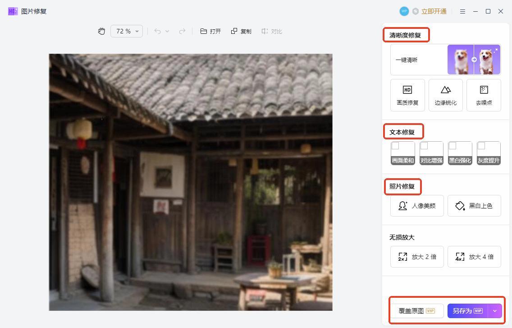Click the 覆盖原图 button
The width and height of the screenshot is (512, 328).
click(416, 311)
